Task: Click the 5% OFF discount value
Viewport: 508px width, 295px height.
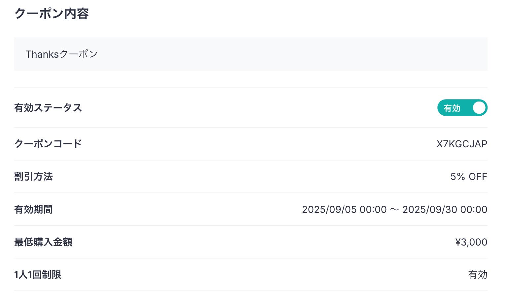Action: click(x=468, y=177)
